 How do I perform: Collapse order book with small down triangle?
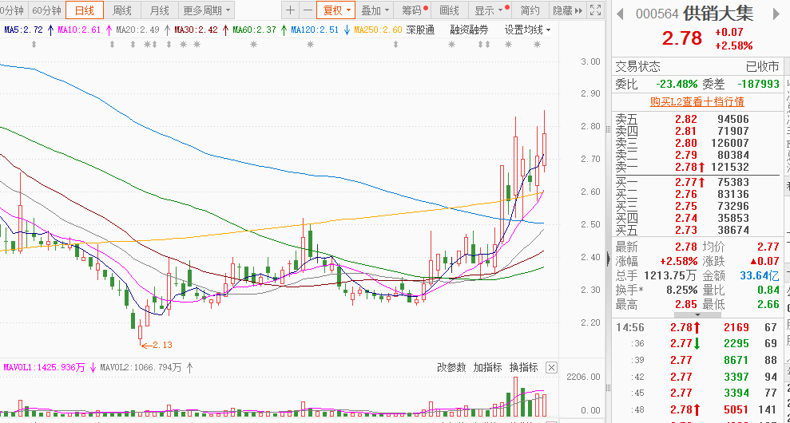pyautogui.click(x=697, y=314)
